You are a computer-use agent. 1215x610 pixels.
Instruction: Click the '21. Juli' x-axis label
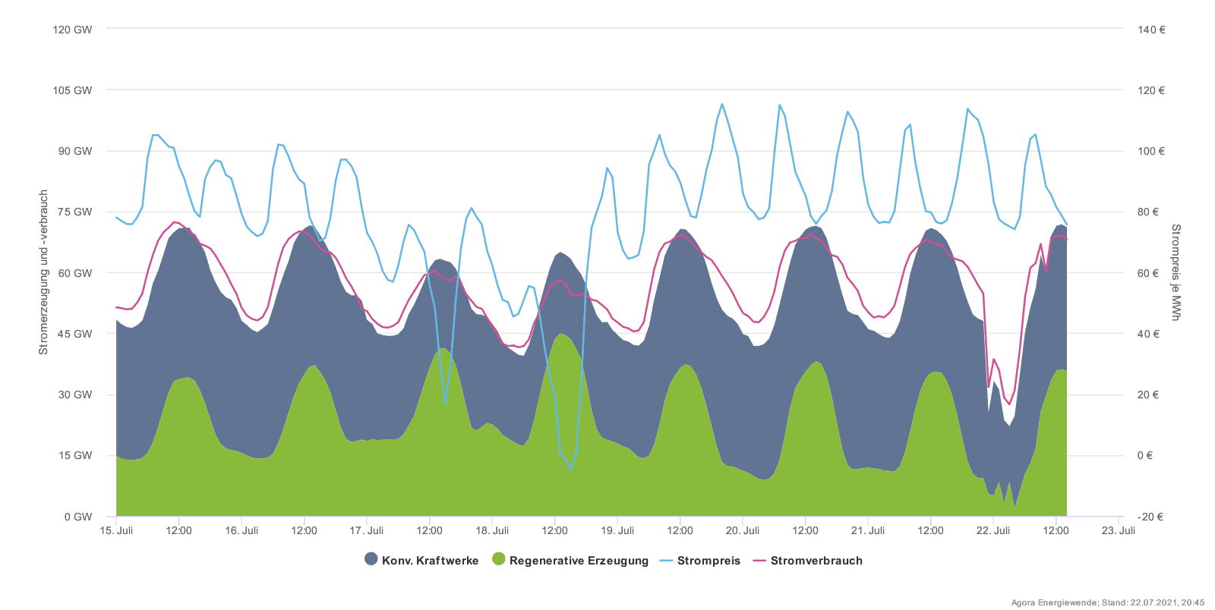pos(868,530)
